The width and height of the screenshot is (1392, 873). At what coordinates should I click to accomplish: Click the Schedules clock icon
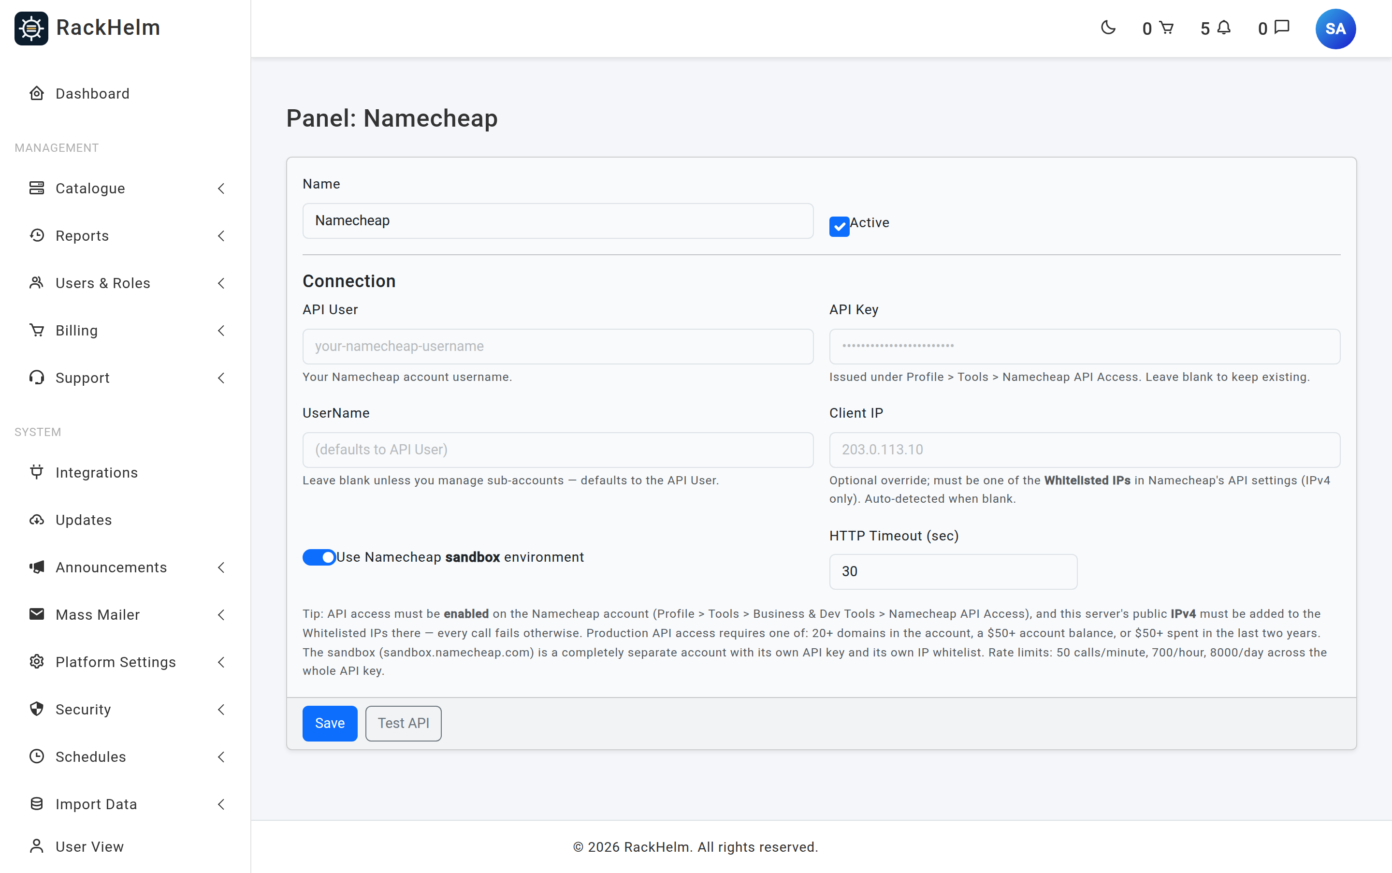pyautogui.click(x=37, y=757)
